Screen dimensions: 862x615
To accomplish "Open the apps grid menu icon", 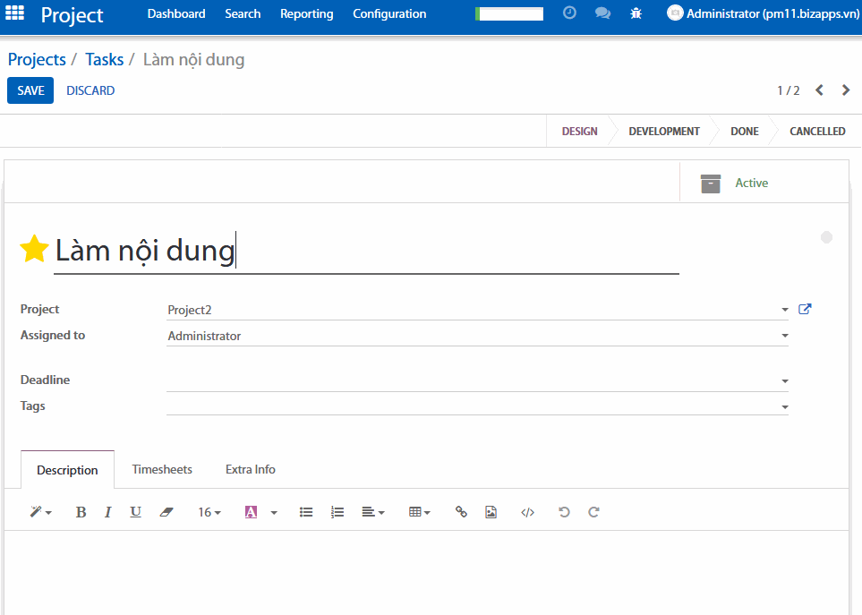I will pos(15,14).
